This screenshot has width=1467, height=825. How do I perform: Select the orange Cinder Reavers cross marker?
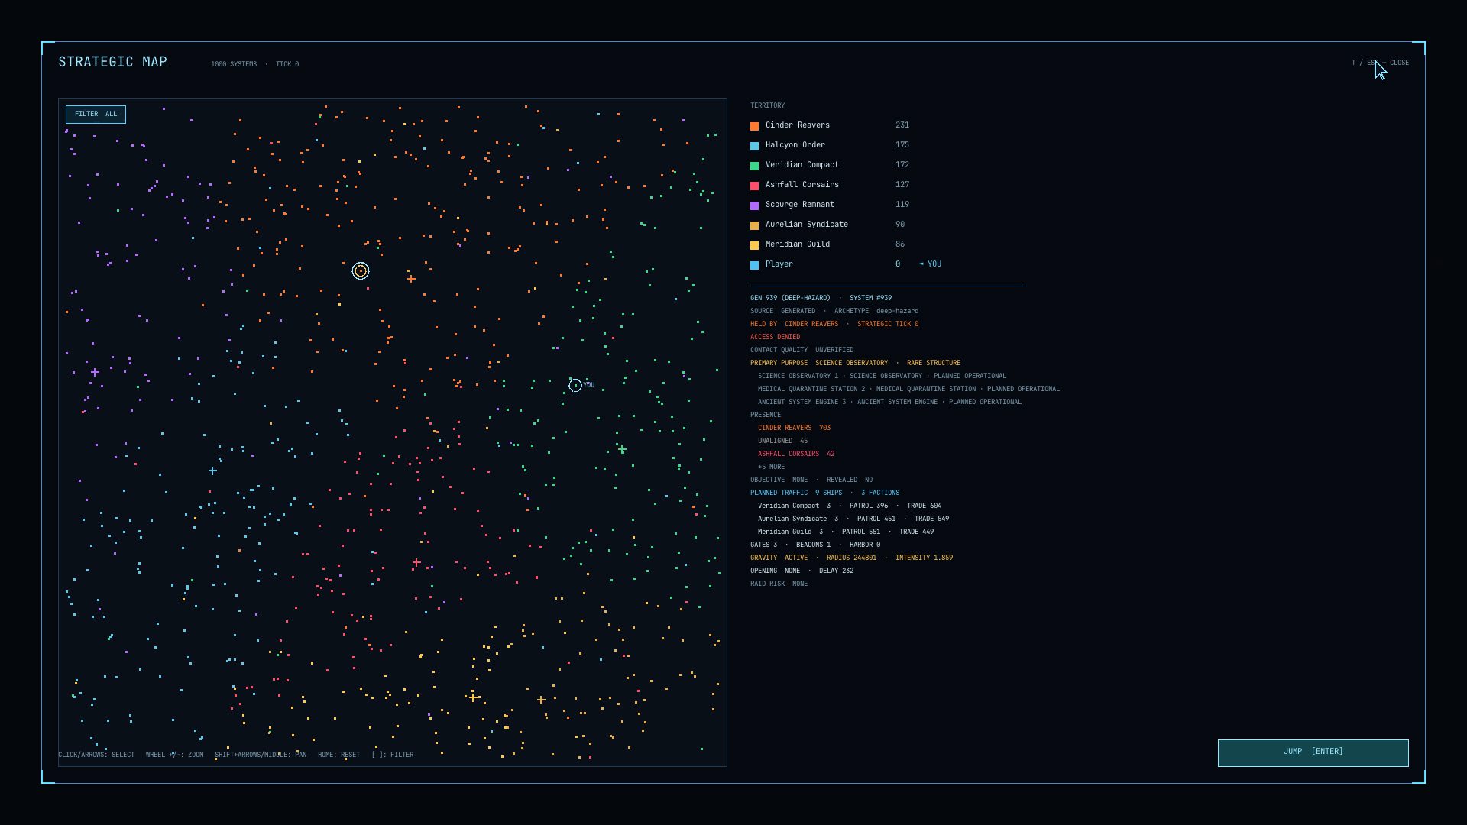pos(411,279)
